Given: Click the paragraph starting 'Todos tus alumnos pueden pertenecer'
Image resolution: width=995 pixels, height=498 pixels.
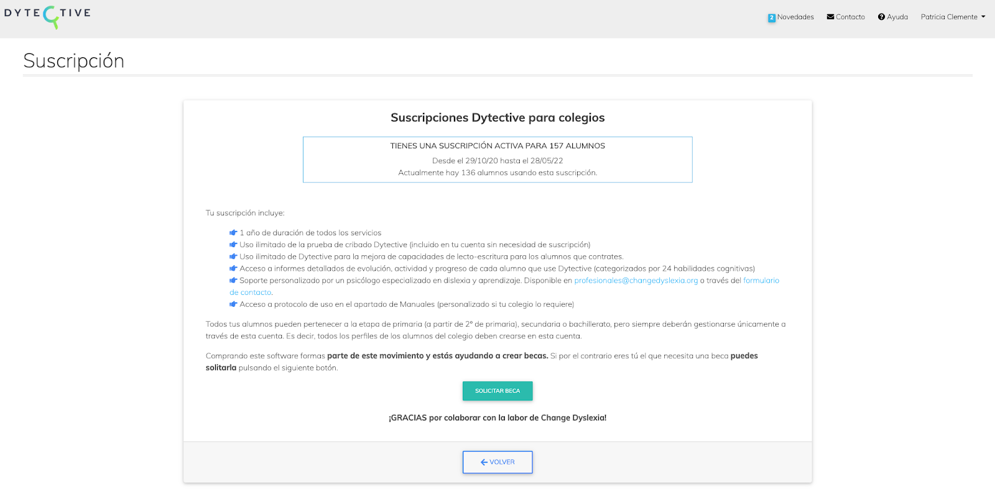Looking at the screenshot, I should pyautogui.click(x=496, y=330).
